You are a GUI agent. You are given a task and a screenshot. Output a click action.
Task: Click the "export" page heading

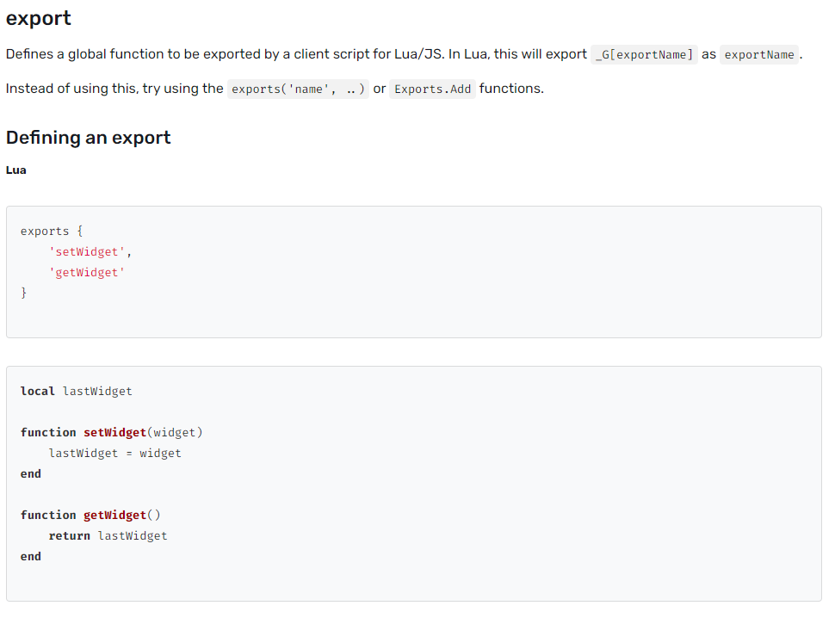(x=39, y=18)
